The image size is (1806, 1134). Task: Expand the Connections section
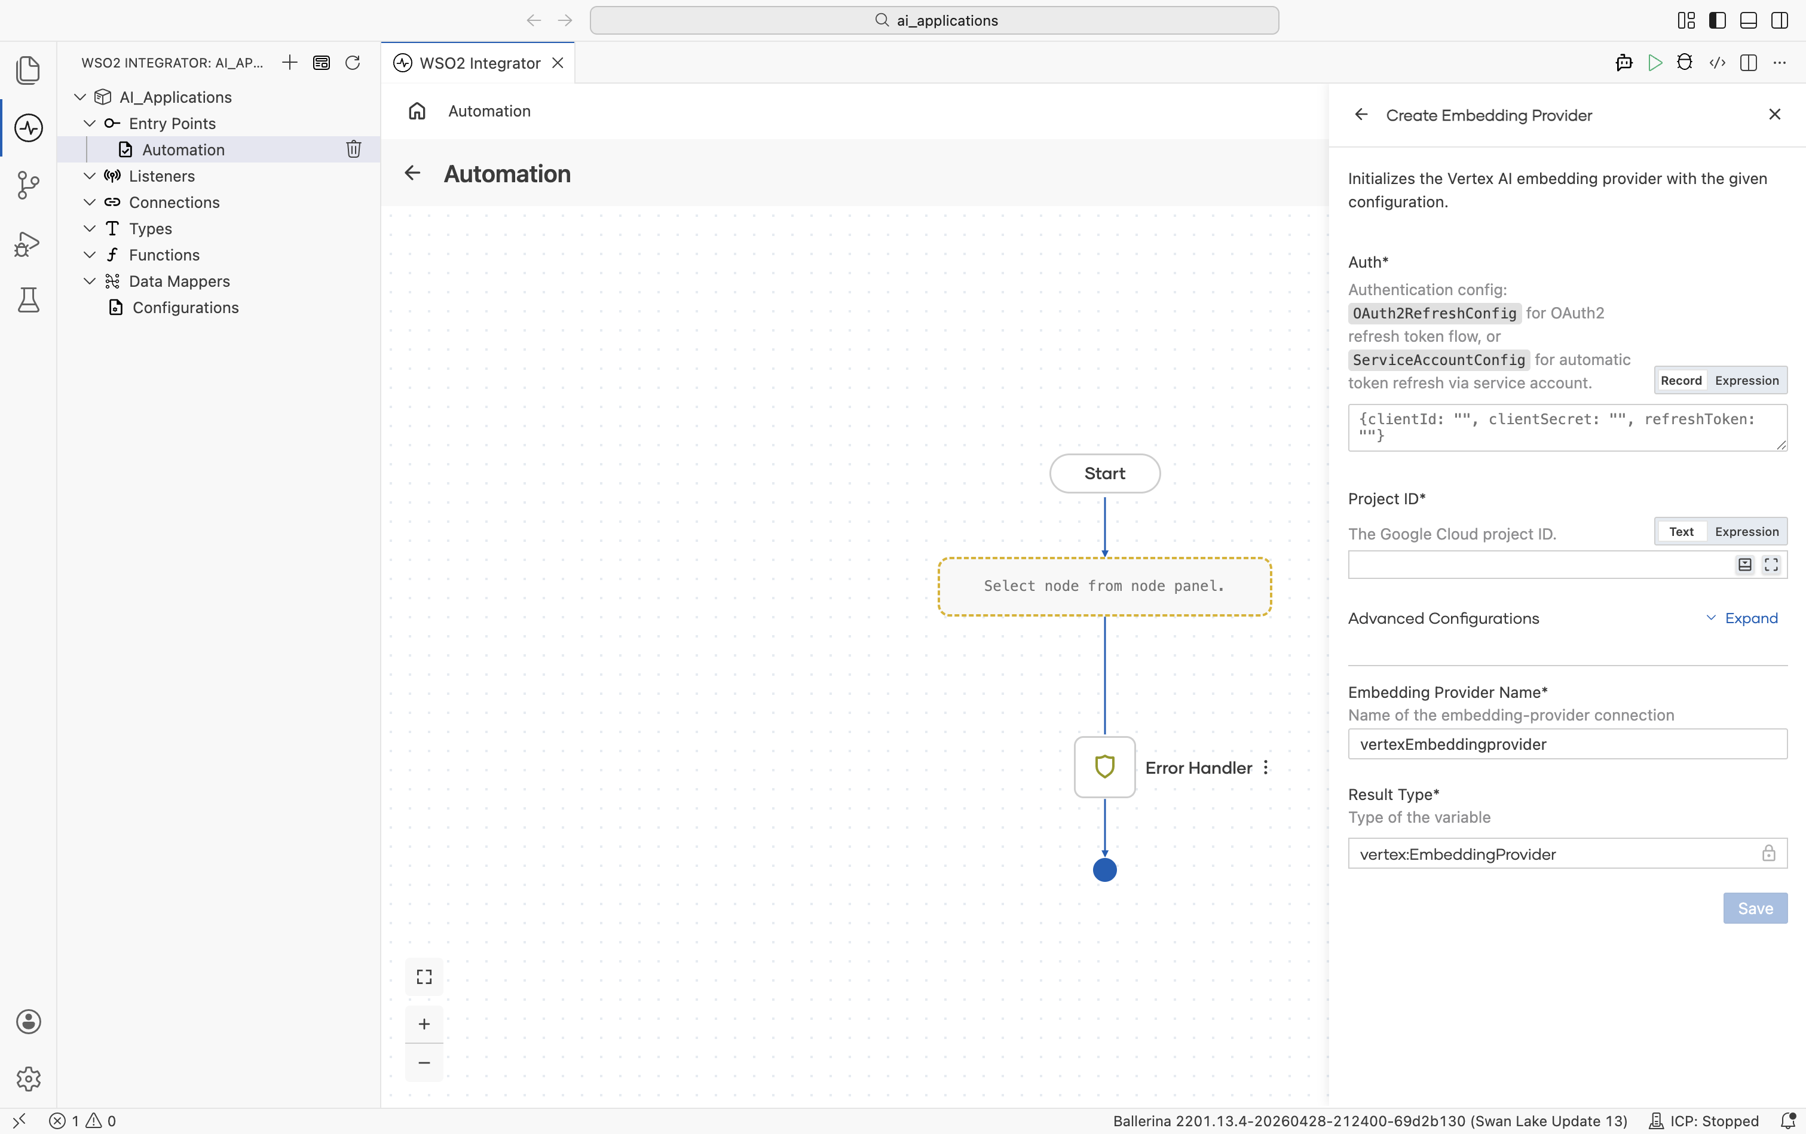tap(89, 202)
